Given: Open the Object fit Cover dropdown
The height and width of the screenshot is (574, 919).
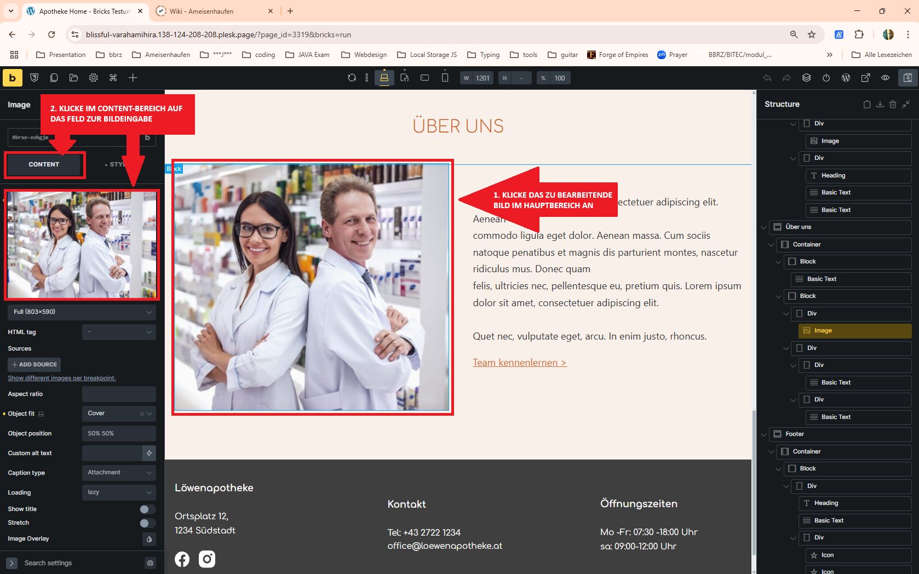Looking at the screenshot, I should click(119, 414).
